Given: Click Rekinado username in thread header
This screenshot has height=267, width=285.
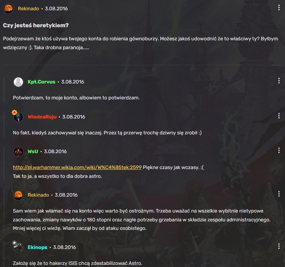Looking at the screenshot, I should click(x=28, y=8).
